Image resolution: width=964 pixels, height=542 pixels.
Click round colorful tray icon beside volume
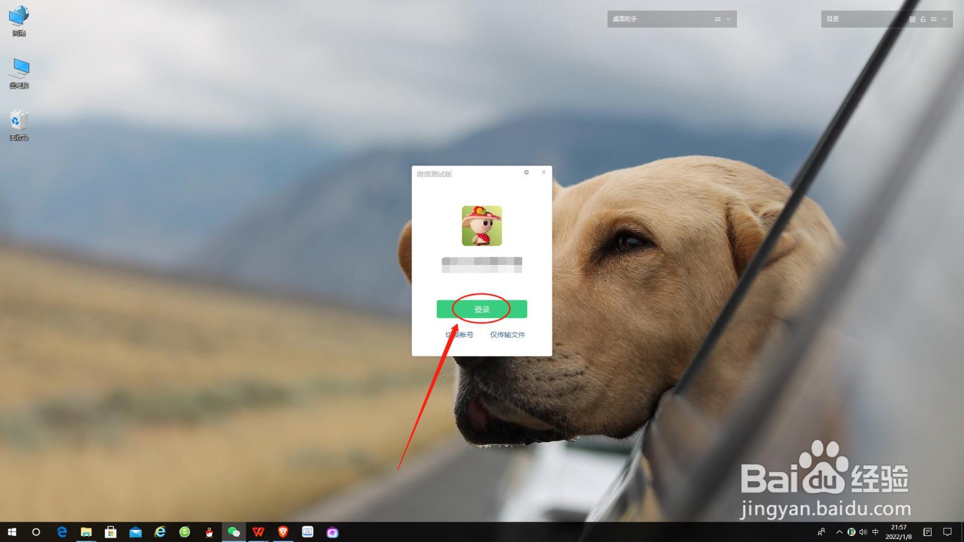[851, 532]
